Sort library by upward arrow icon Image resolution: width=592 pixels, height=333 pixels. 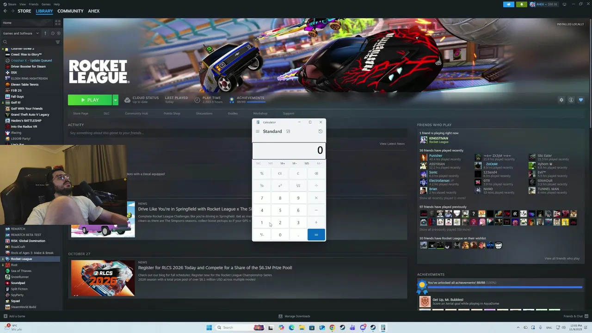45,33
